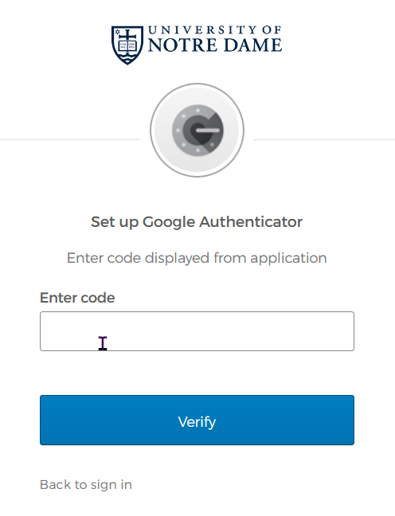This screenshot has height=516, width=395.
Task: Click the "UNIVERSITY OF" logo text
Action: tap(214, 30)
